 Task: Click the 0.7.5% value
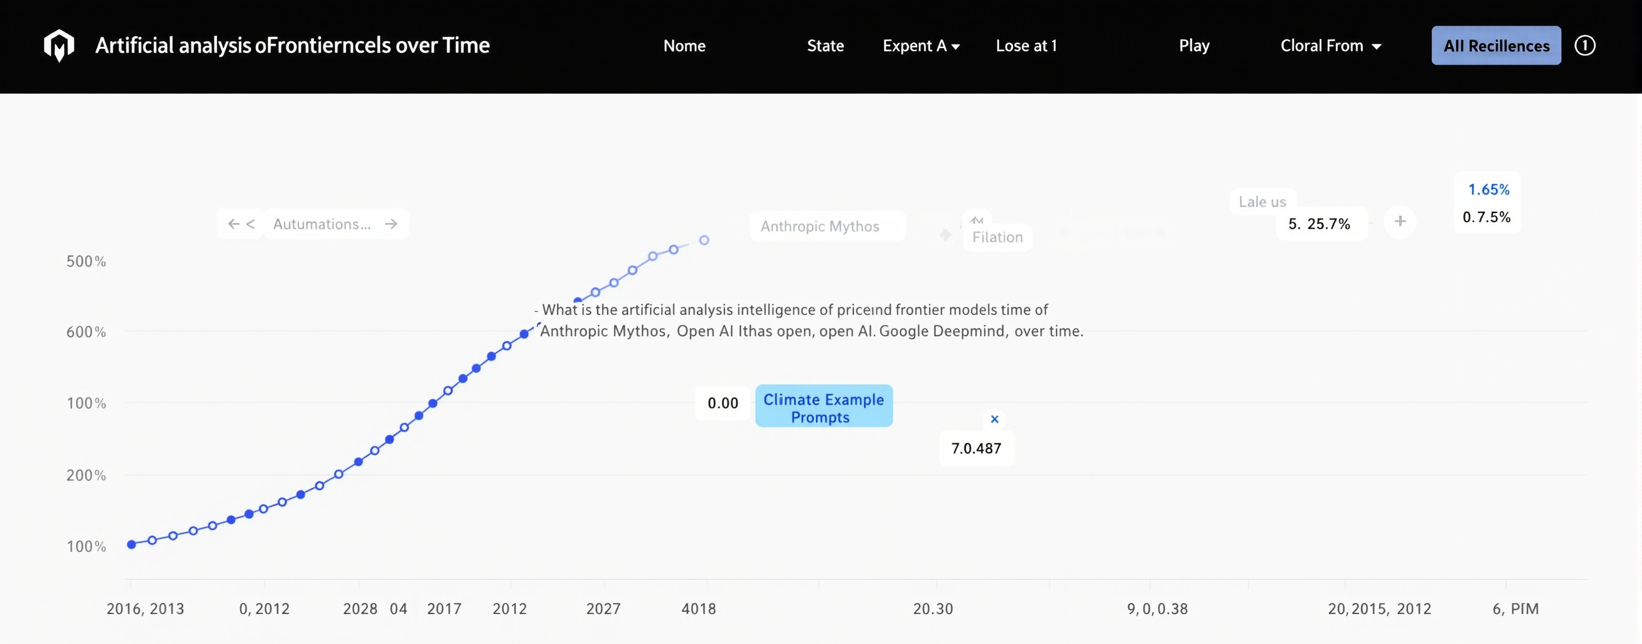1486,217
